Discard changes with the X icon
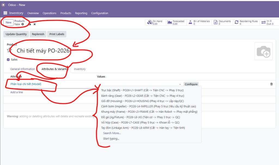 pyautogui.click(x=35, y=24)
